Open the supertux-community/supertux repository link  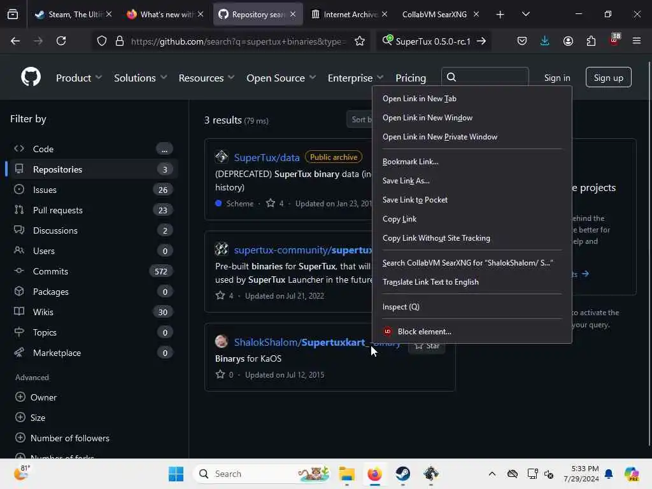click(302, 250)
